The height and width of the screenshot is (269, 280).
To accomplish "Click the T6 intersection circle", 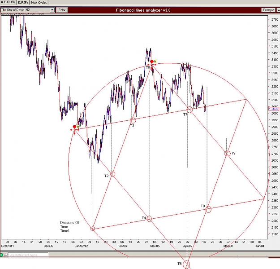I will (x=186, y=264).
